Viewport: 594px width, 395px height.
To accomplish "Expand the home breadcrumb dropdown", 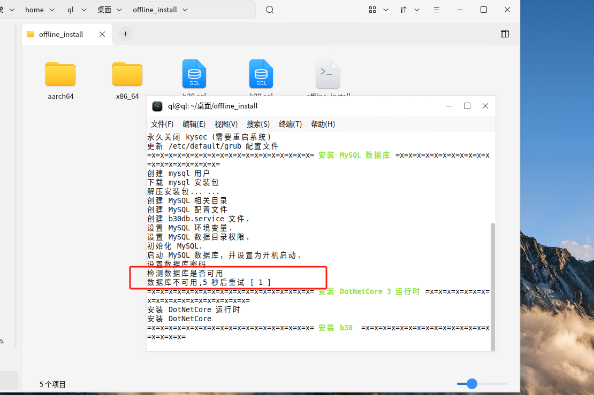I will coord(52,10).
